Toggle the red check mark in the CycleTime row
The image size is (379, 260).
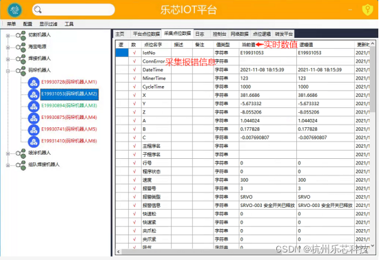134,87
